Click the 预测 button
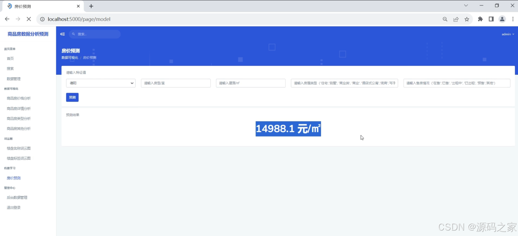 72,97
